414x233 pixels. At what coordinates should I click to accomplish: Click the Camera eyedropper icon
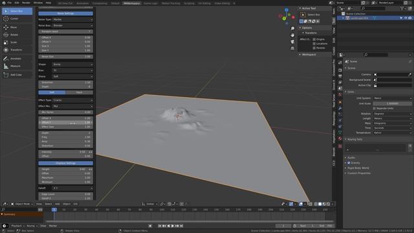[409, 74]
